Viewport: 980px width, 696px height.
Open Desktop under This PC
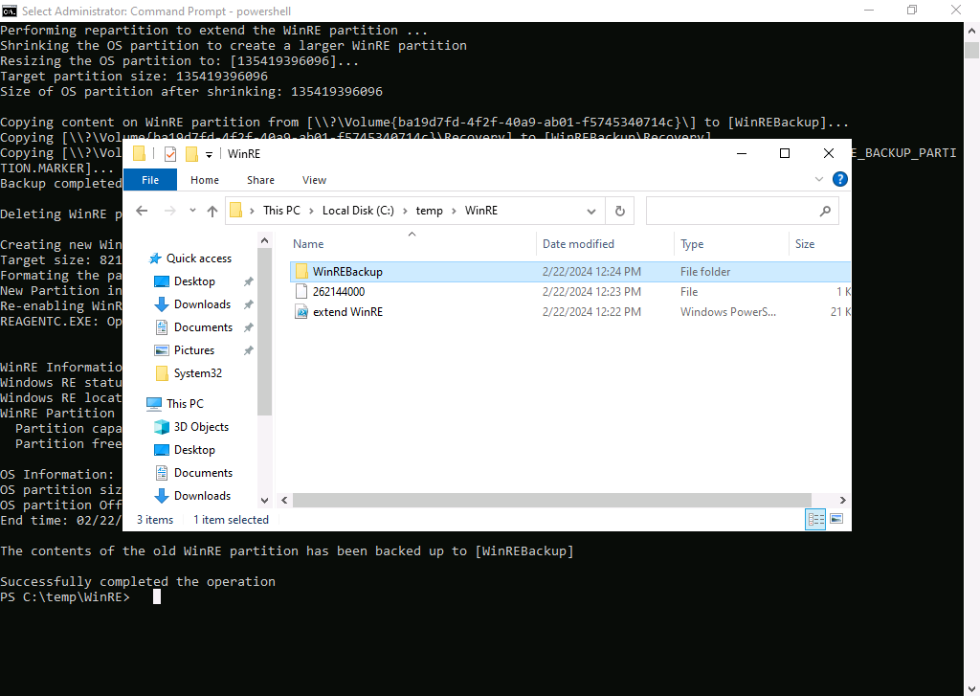(194, 450)
